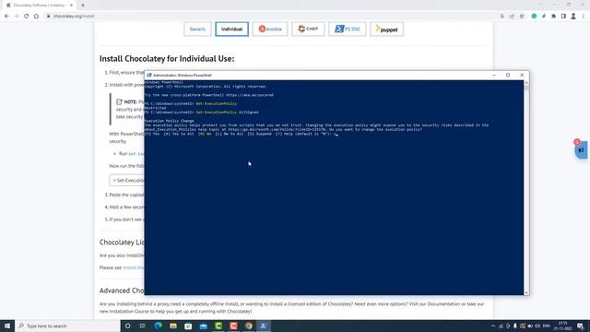Open the Windows notification center
590x332 pixels.
click(x=580, y=326)
